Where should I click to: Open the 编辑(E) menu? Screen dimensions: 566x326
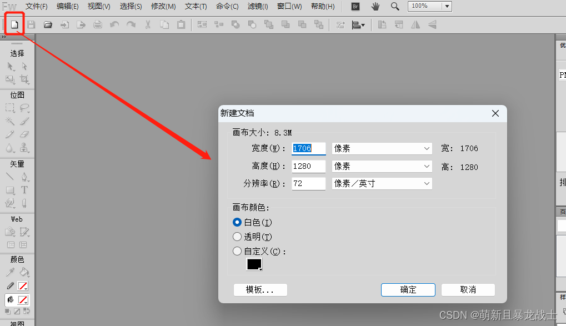(68, 7)
